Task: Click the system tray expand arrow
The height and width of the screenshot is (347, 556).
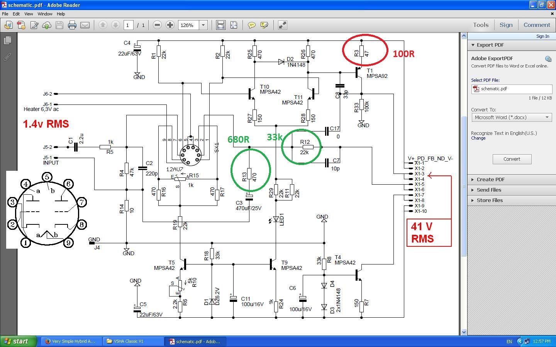Action: click(520, 341)
